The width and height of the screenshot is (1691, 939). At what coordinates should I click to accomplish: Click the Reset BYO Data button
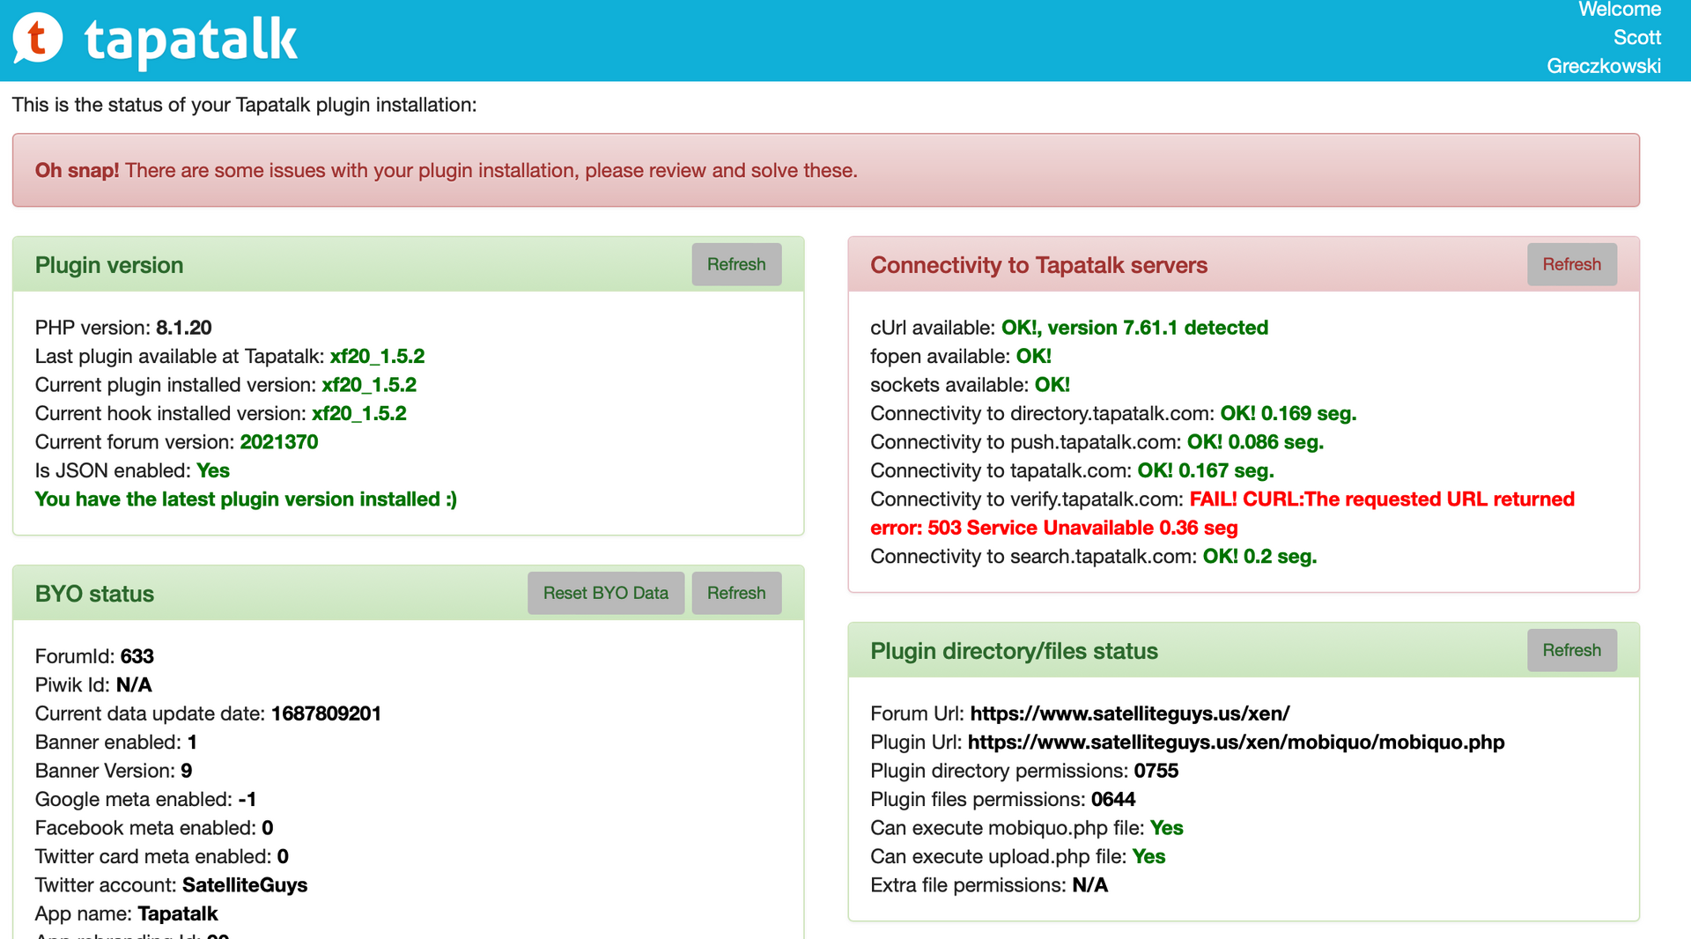coord(606,593)
